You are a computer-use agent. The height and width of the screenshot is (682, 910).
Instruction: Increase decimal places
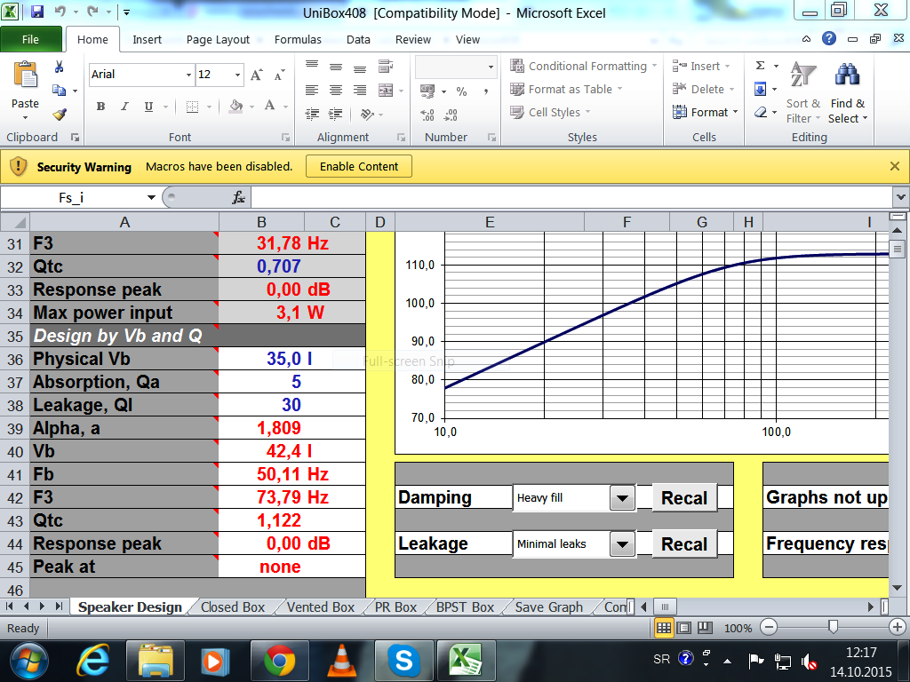(427, 115)
